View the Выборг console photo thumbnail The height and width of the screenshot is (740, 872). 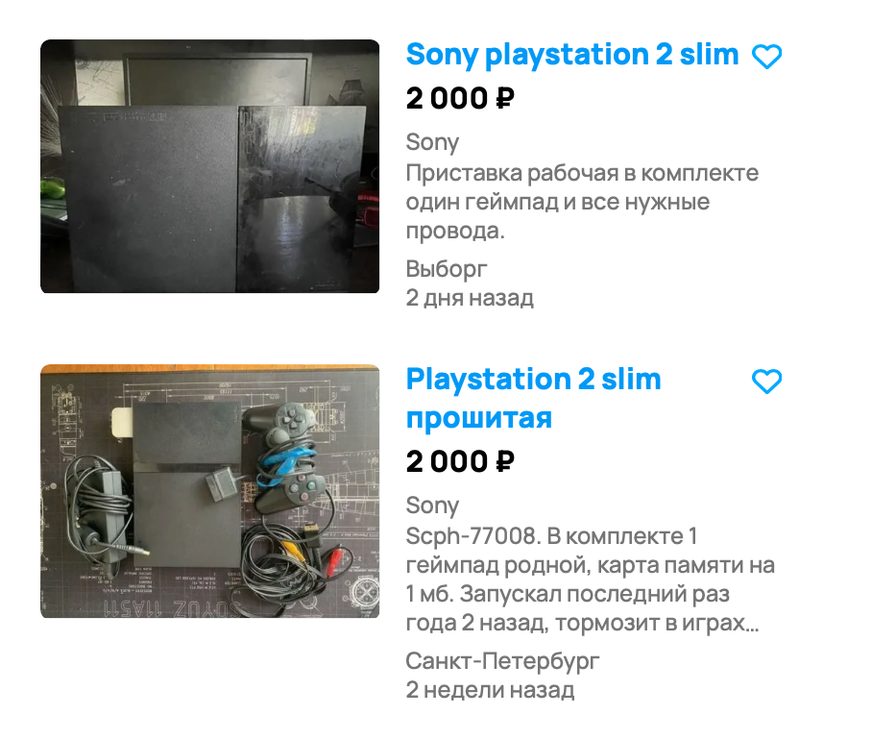point(209,166)
